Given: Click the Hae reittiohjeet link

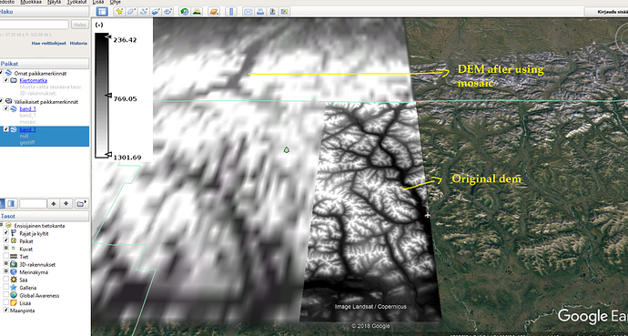Looking at the screenshot, I should [x=48, y=43].
